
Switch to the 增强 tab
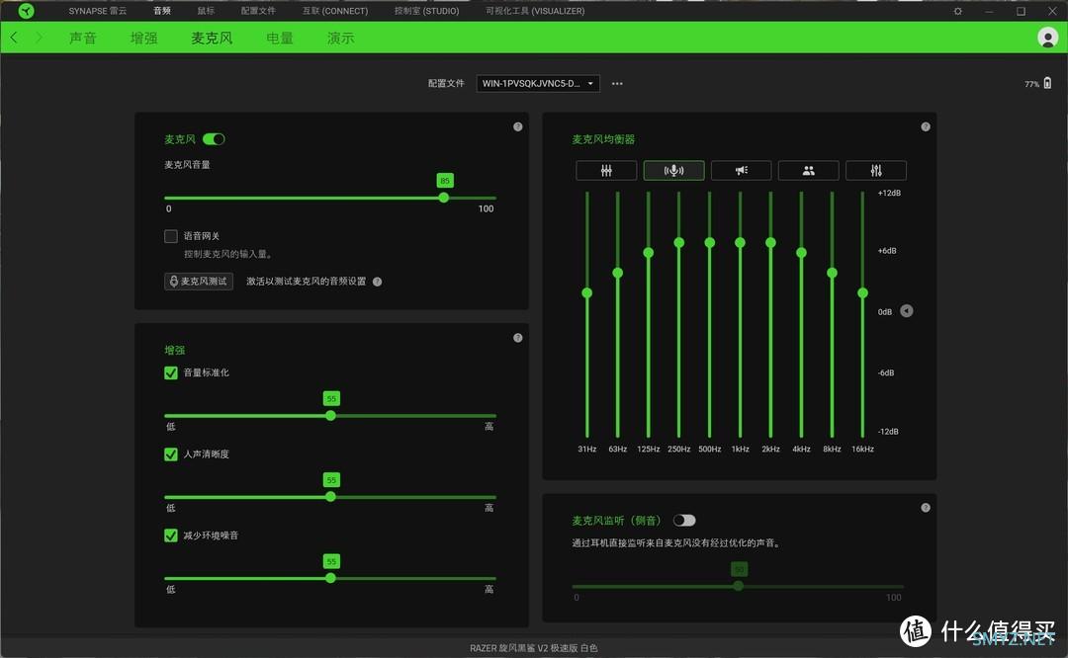(143, 39)
